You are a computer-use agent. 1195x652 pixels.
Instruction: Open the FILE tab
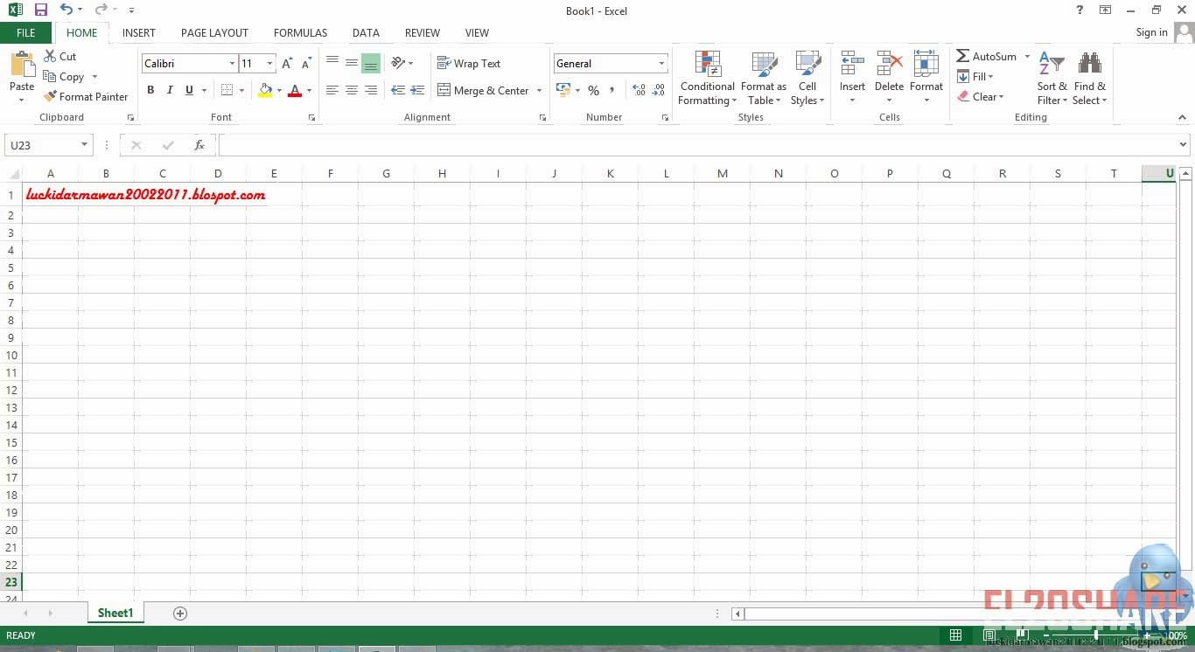pos(26,33)
